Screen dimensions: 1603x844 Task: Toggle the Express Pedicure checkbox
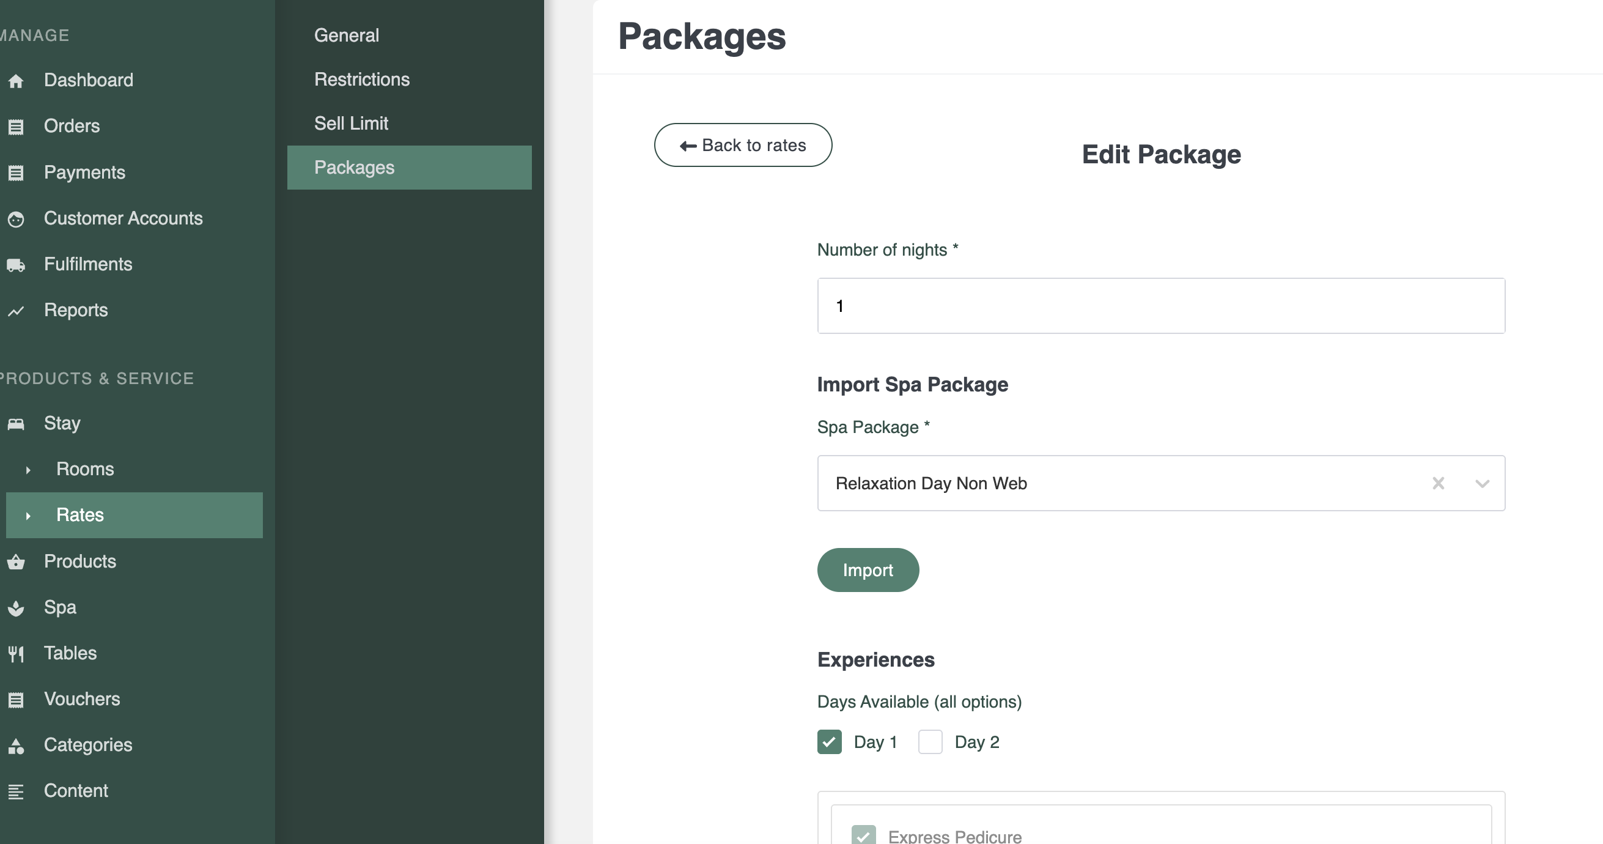[863, 835]
